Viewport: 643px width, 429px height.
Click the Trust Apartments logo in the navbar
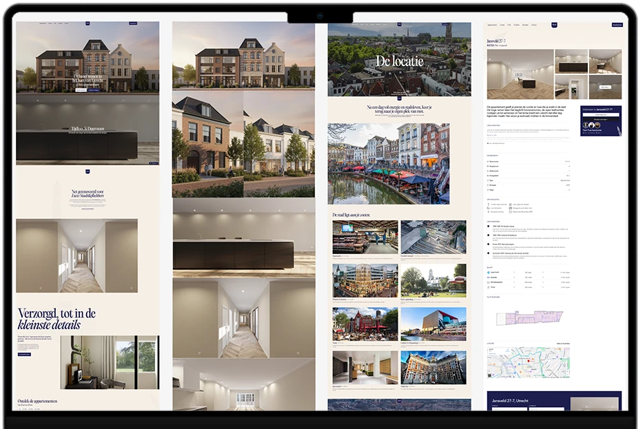click(555, 25)
